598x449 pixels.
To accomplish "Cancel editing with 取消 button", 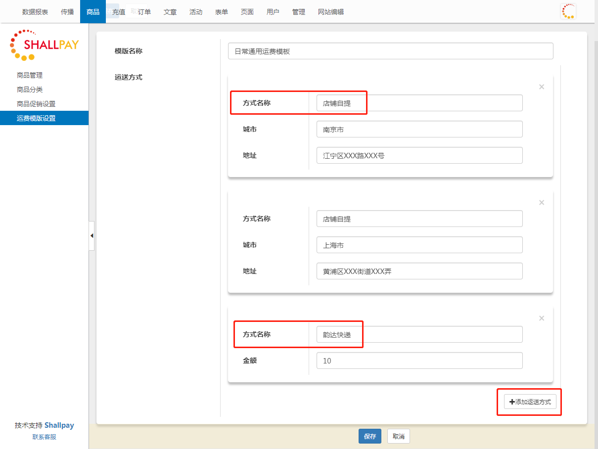I will [x=398, y=437].
